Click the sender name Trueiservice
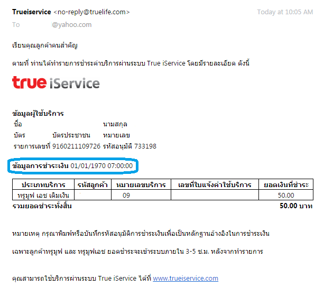This screenshot has width=324, height=287. 32,12
